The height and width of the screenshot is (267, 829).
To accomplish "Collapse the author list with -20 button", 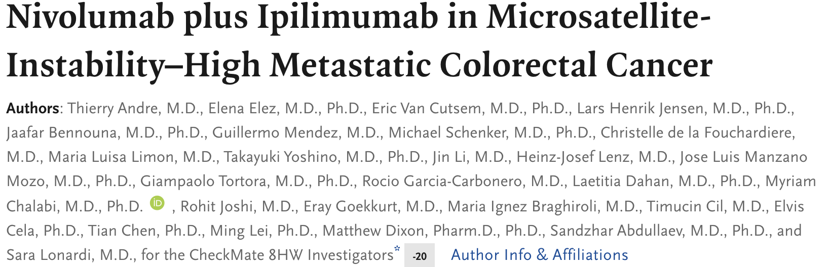I will (x=420, y=255).
